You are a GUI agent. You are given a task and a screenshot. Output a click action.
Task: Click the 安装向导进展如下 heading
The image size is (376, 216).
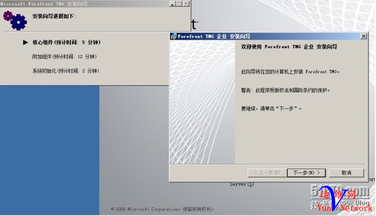54,17
